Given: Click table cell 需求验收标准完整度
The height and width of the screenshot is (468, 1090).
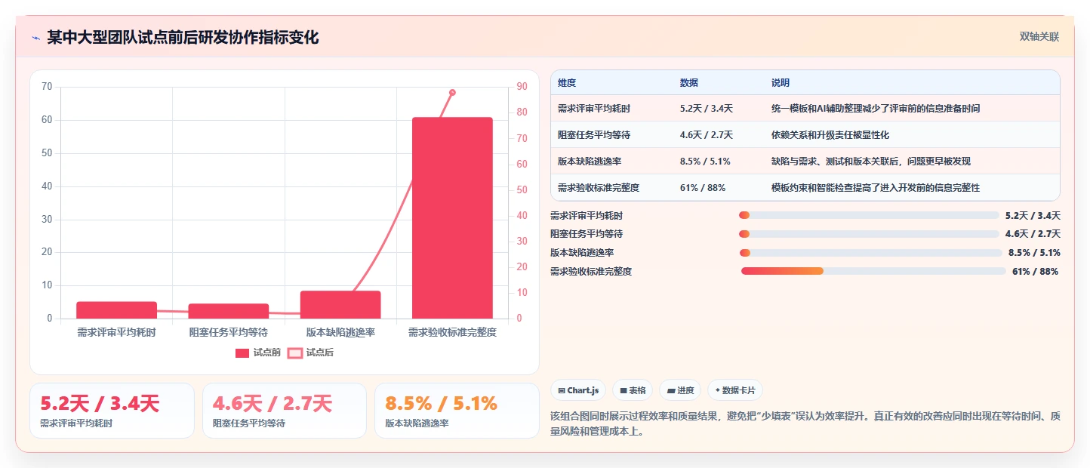Looking at the screenshot, I should pyautogui.click(x=599, y=187).
